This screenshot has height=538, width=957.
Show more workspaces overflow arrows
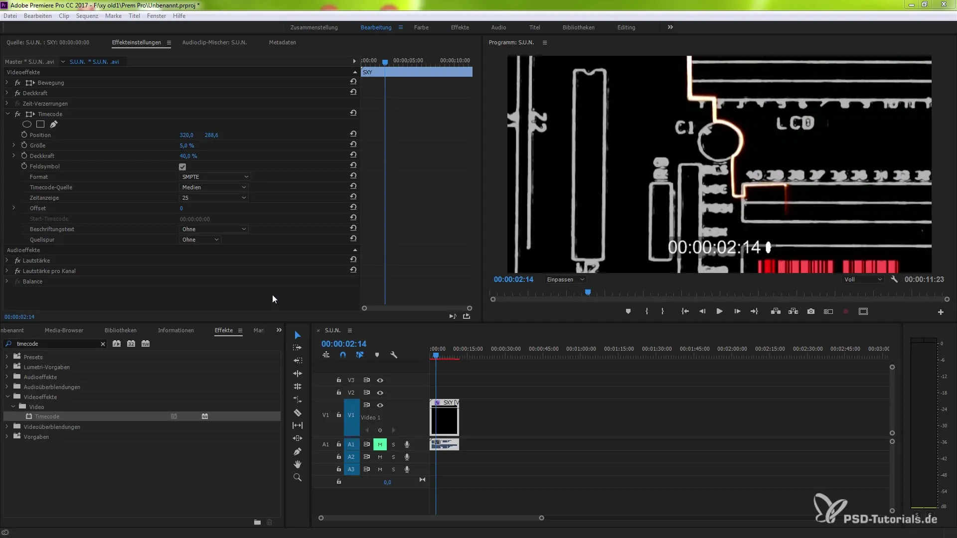coord(670,27)
